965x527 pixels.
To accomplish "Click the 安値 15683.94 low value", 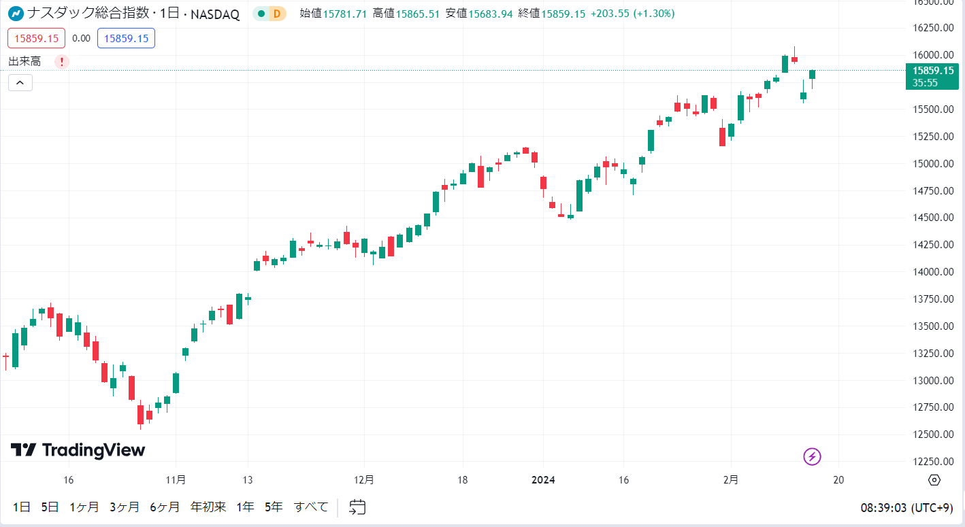I will point(479,14).
